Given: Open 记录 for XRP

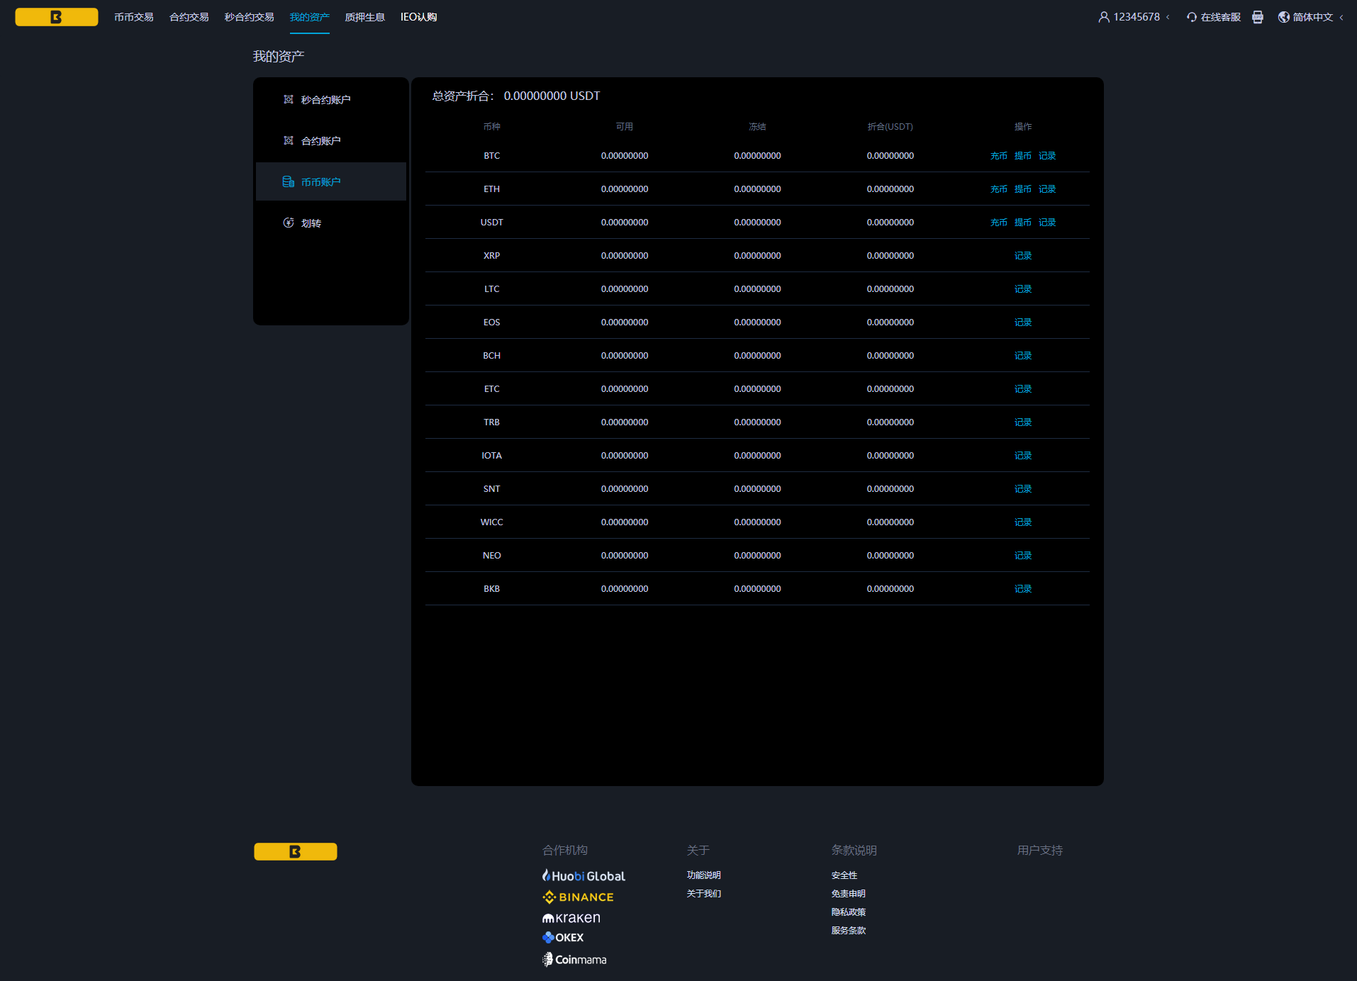Looking at the screenshot, I should tap(1023, 255).
